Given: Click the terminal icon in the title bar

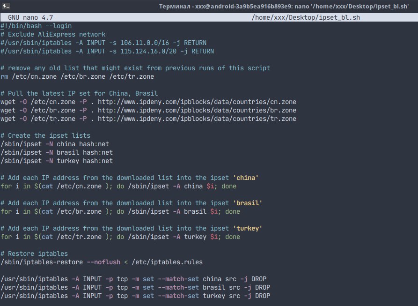Looking at the screenshot, I should tap(6, 6).
